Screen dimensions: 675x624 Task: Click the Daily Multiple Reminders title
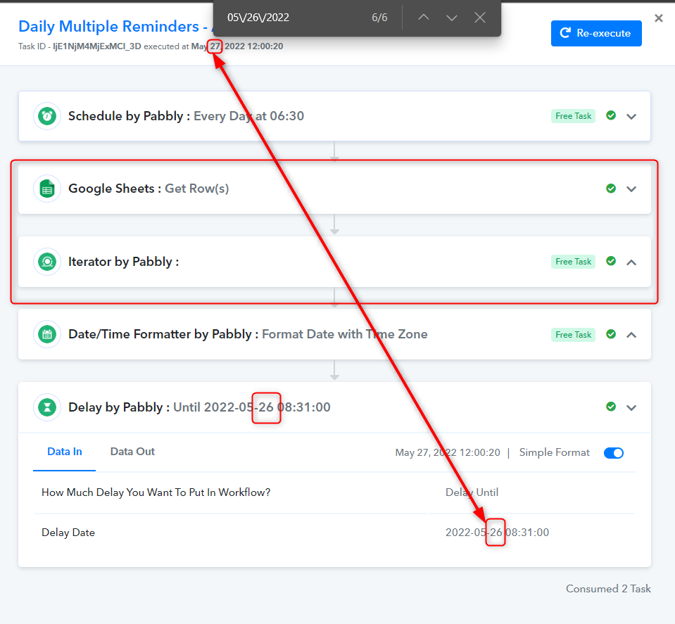[115, 27]
